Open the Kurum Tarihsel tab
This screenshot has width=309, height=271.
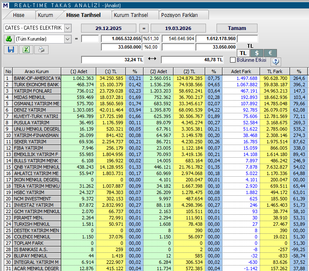131,15
